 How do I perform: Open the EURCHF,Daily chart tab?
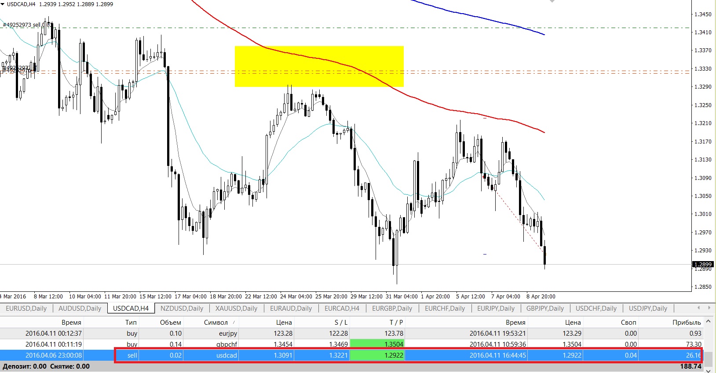pyautogui.click(x=445, y=308)
